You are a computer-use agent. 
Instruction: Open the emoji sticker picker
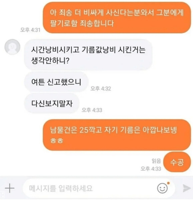(x=162, y=188)
